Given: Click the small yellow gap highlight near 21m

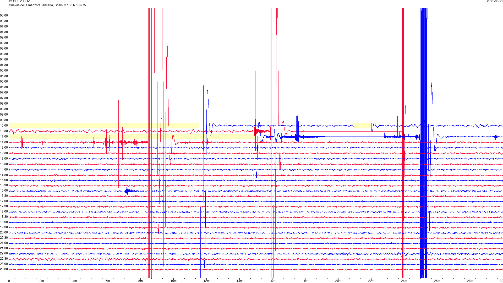Looking at the screenshot, I should coord(362,126).
